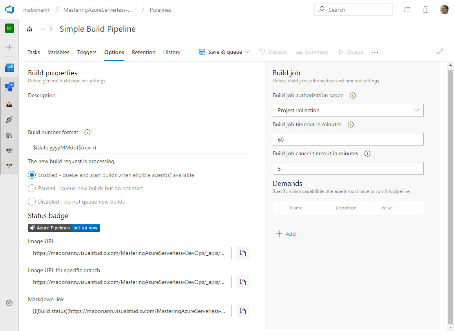Open the Azure DevOps home logo
454x331 pixels.
pyautogui.click(x=9, y=9)
